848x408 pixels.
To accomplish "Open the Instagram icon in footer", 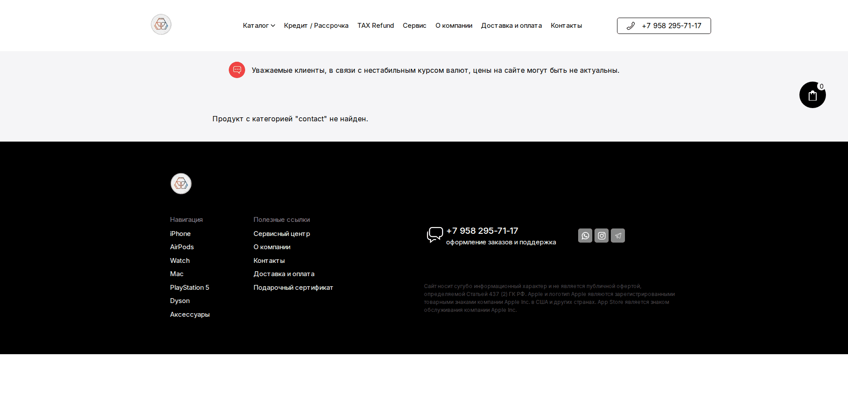I will point(601,236).
